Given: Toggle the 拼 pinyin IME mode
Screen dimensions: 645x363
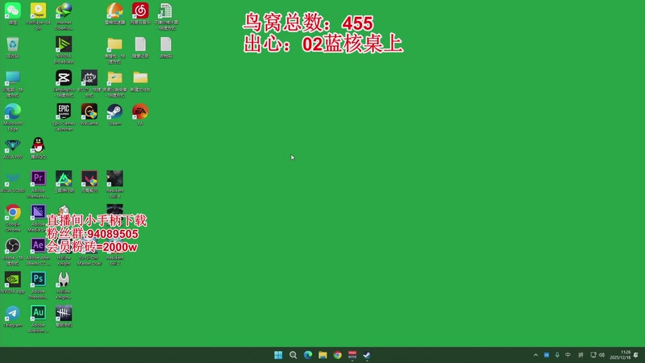Looking at the screenshot, I should pos(580,355).
